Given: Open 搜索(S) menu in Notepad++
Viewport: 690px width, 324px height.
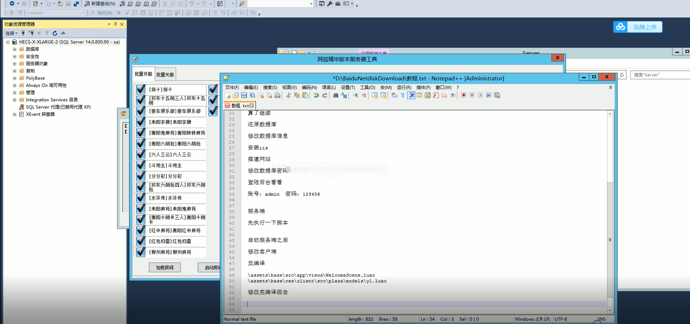Looking at the screenshot, I should [x=270, y=88].
